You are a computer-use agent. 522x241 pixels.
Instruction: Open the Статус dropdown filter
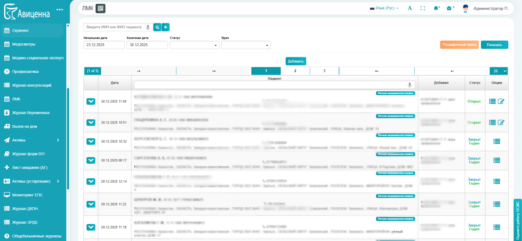pyautogui.click(x=195, y=45)
